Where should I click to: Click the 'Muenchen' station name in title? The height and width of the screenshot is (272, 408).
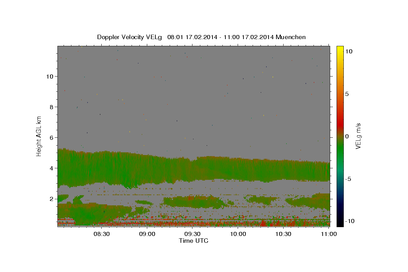point(291,37)
